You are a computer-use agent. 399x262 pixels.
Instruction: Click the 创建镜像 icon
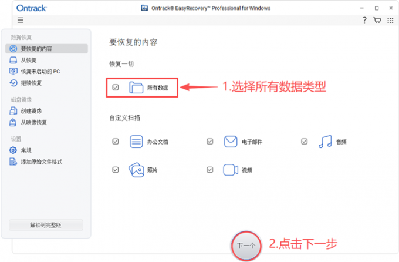tap(13, 111)
